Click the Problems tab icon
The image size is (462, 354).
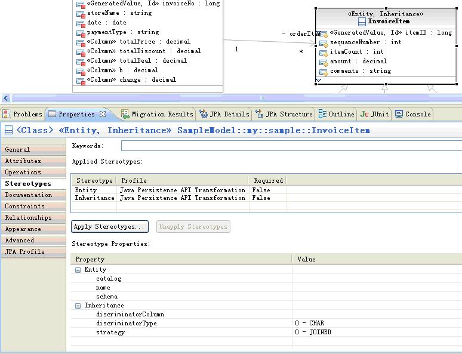click(x=7, y=114)
